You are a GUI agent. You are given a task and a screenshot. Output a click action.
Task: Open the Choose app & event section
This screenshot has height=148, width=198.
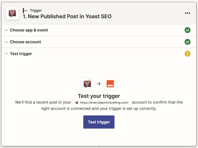(x=99, y=30)
